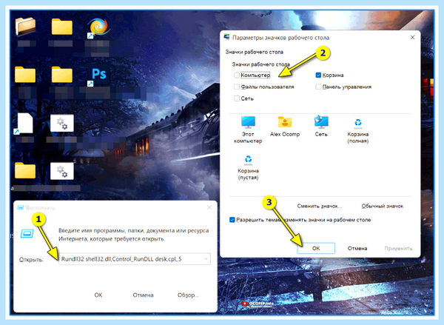Click the colorful swirl browser shortcut on the desktop
Screen dimensions: 444x325
(98, 28)
